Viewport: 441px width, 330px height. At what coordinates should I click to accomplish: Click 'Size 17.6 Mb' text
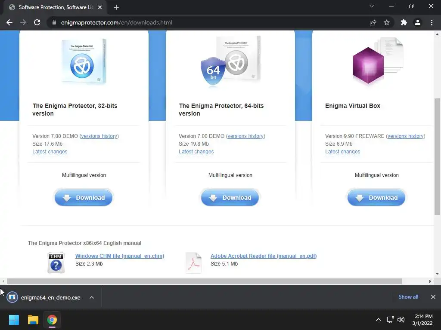47,144
